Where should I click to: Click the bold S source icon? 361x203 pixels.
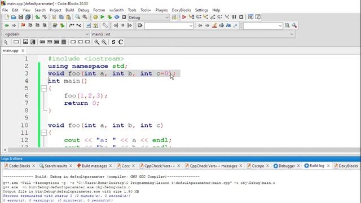pyautogui.click(x=113, y=42)
